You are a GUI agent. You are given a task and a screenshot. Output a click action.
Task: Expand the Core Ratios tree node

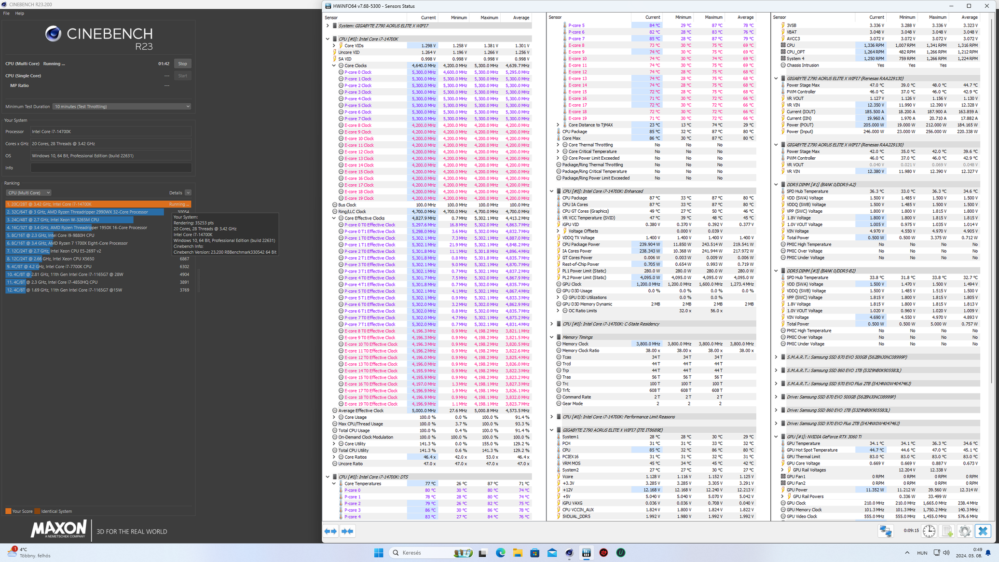pos(334,457)
